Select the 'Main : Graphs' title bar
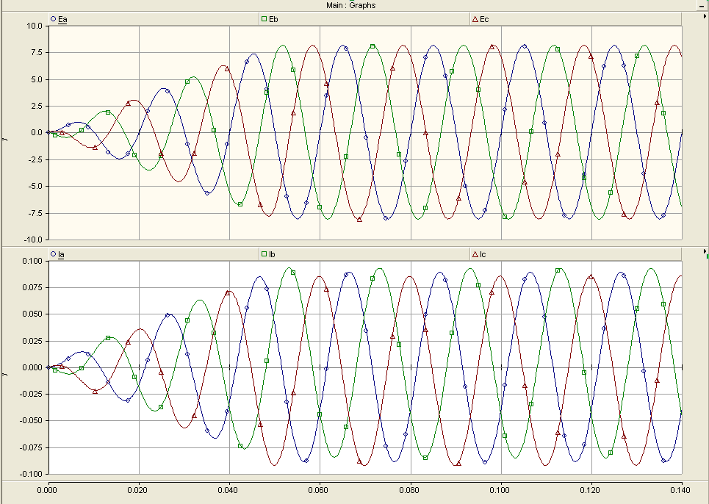Image resolution: width=709 pixels, height=504 pixels. click(351, 5)
